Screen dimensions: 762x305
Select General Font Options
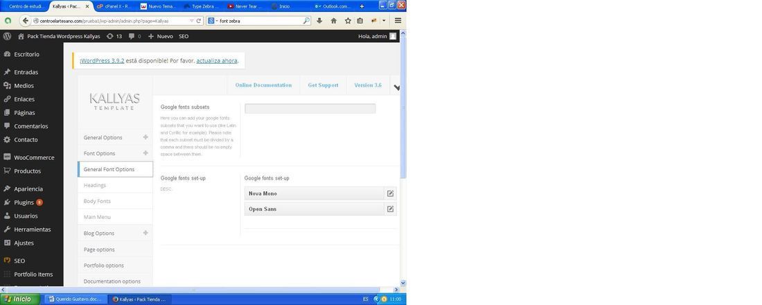point(115,169)
